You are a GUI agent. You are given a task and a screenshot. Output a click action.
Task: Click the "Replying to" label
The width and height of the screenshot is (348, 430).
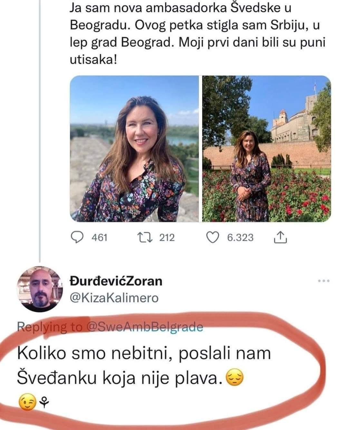(x=50, y=327)
